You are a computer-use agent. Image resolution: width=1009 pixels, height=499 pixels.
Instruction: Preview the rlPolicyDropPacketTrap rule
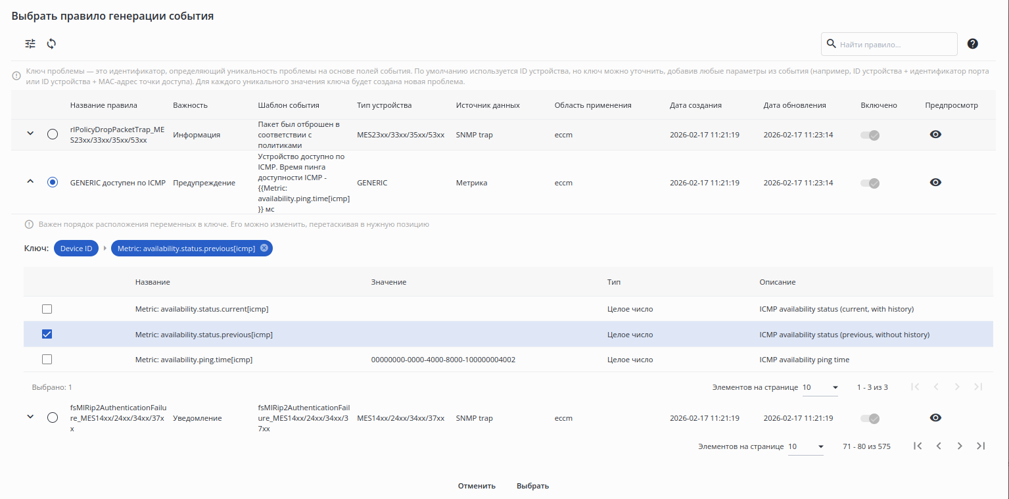pos(935,134)
